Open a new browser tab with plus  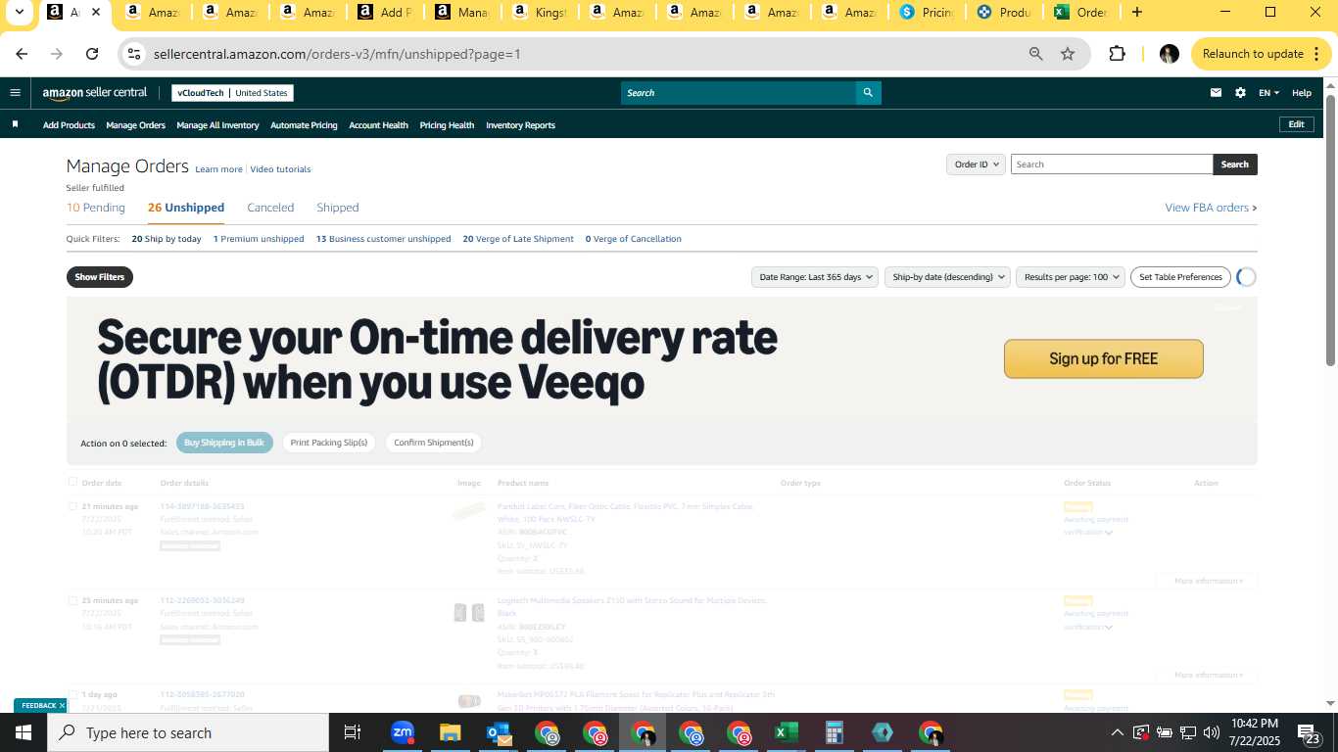point(1136,13)
